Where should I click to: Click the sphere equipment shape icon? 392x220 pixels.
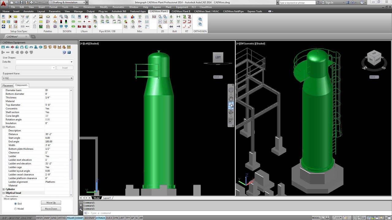[26, 47]
